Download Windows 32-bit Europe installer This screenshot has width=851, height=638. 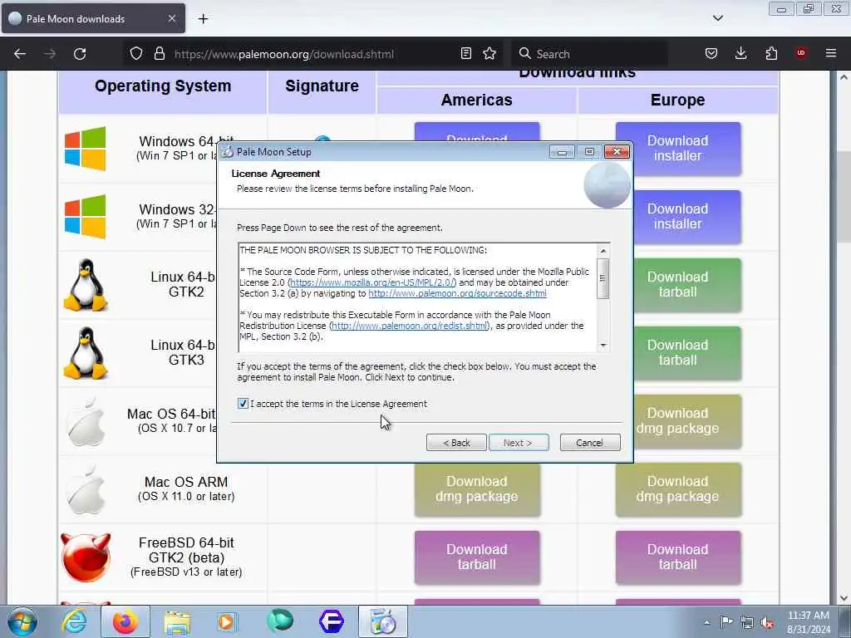[678, 217]
